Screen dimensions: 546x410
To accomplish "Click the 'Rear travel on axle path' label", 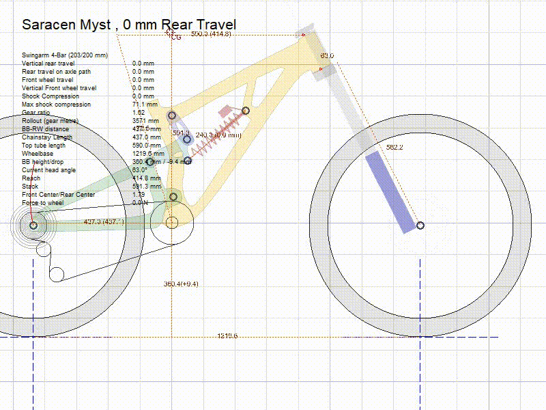I will 56,72.
